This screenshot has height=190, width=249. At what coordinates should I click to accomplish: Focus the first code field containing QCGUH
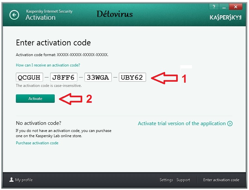[29, 77]
